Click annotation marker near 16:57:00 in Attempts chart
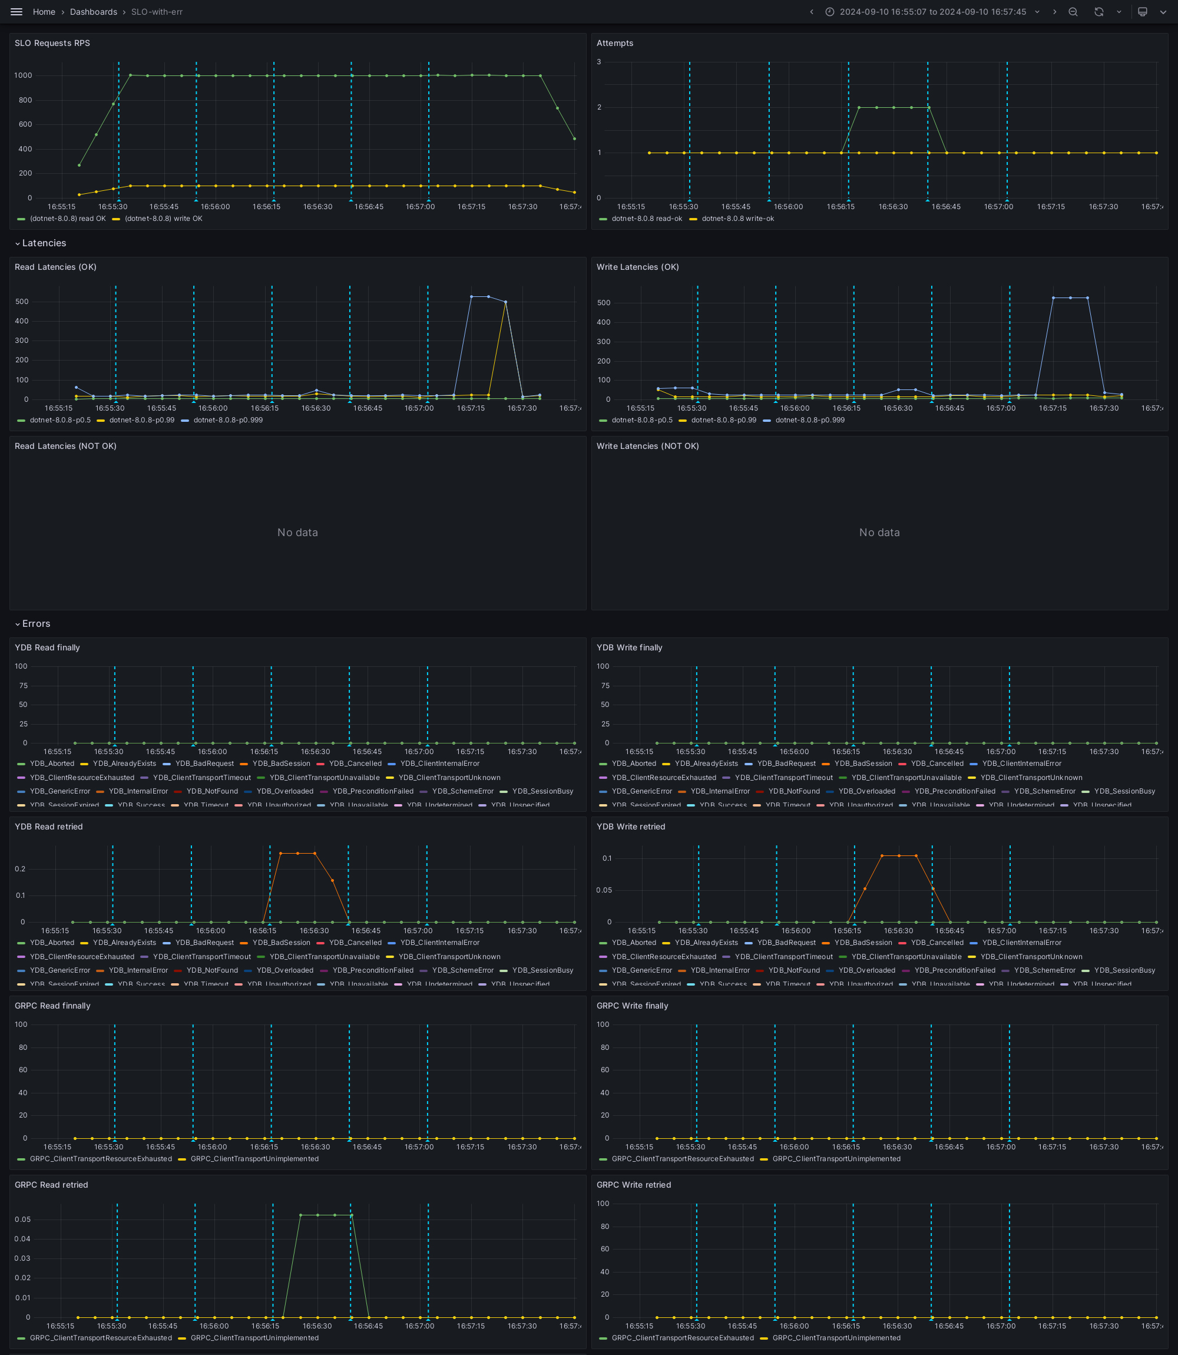 coord(1007,200)
